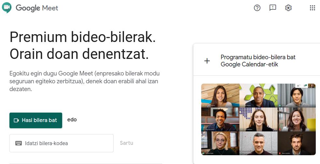The width and height of the screenshot is (320, 164).
Task: Select the top-left woman's video tile
Action: [220, 95]
